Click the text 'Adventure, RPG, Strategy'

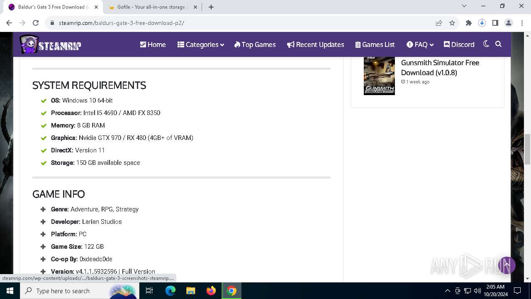click(x=105, y=209)
